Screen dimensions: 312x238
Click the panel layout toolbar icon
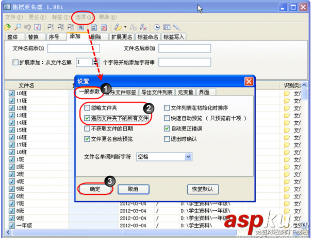167,27
